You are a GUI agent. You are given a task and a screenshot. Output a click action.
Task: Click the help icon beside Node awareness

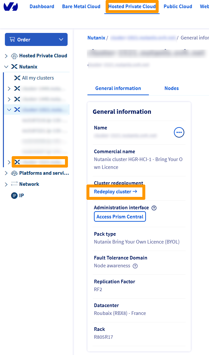point(135,266)
